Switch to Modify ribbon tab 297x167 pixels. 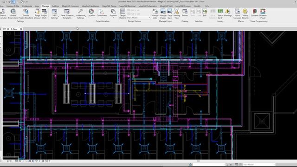[x=197, y=6]
